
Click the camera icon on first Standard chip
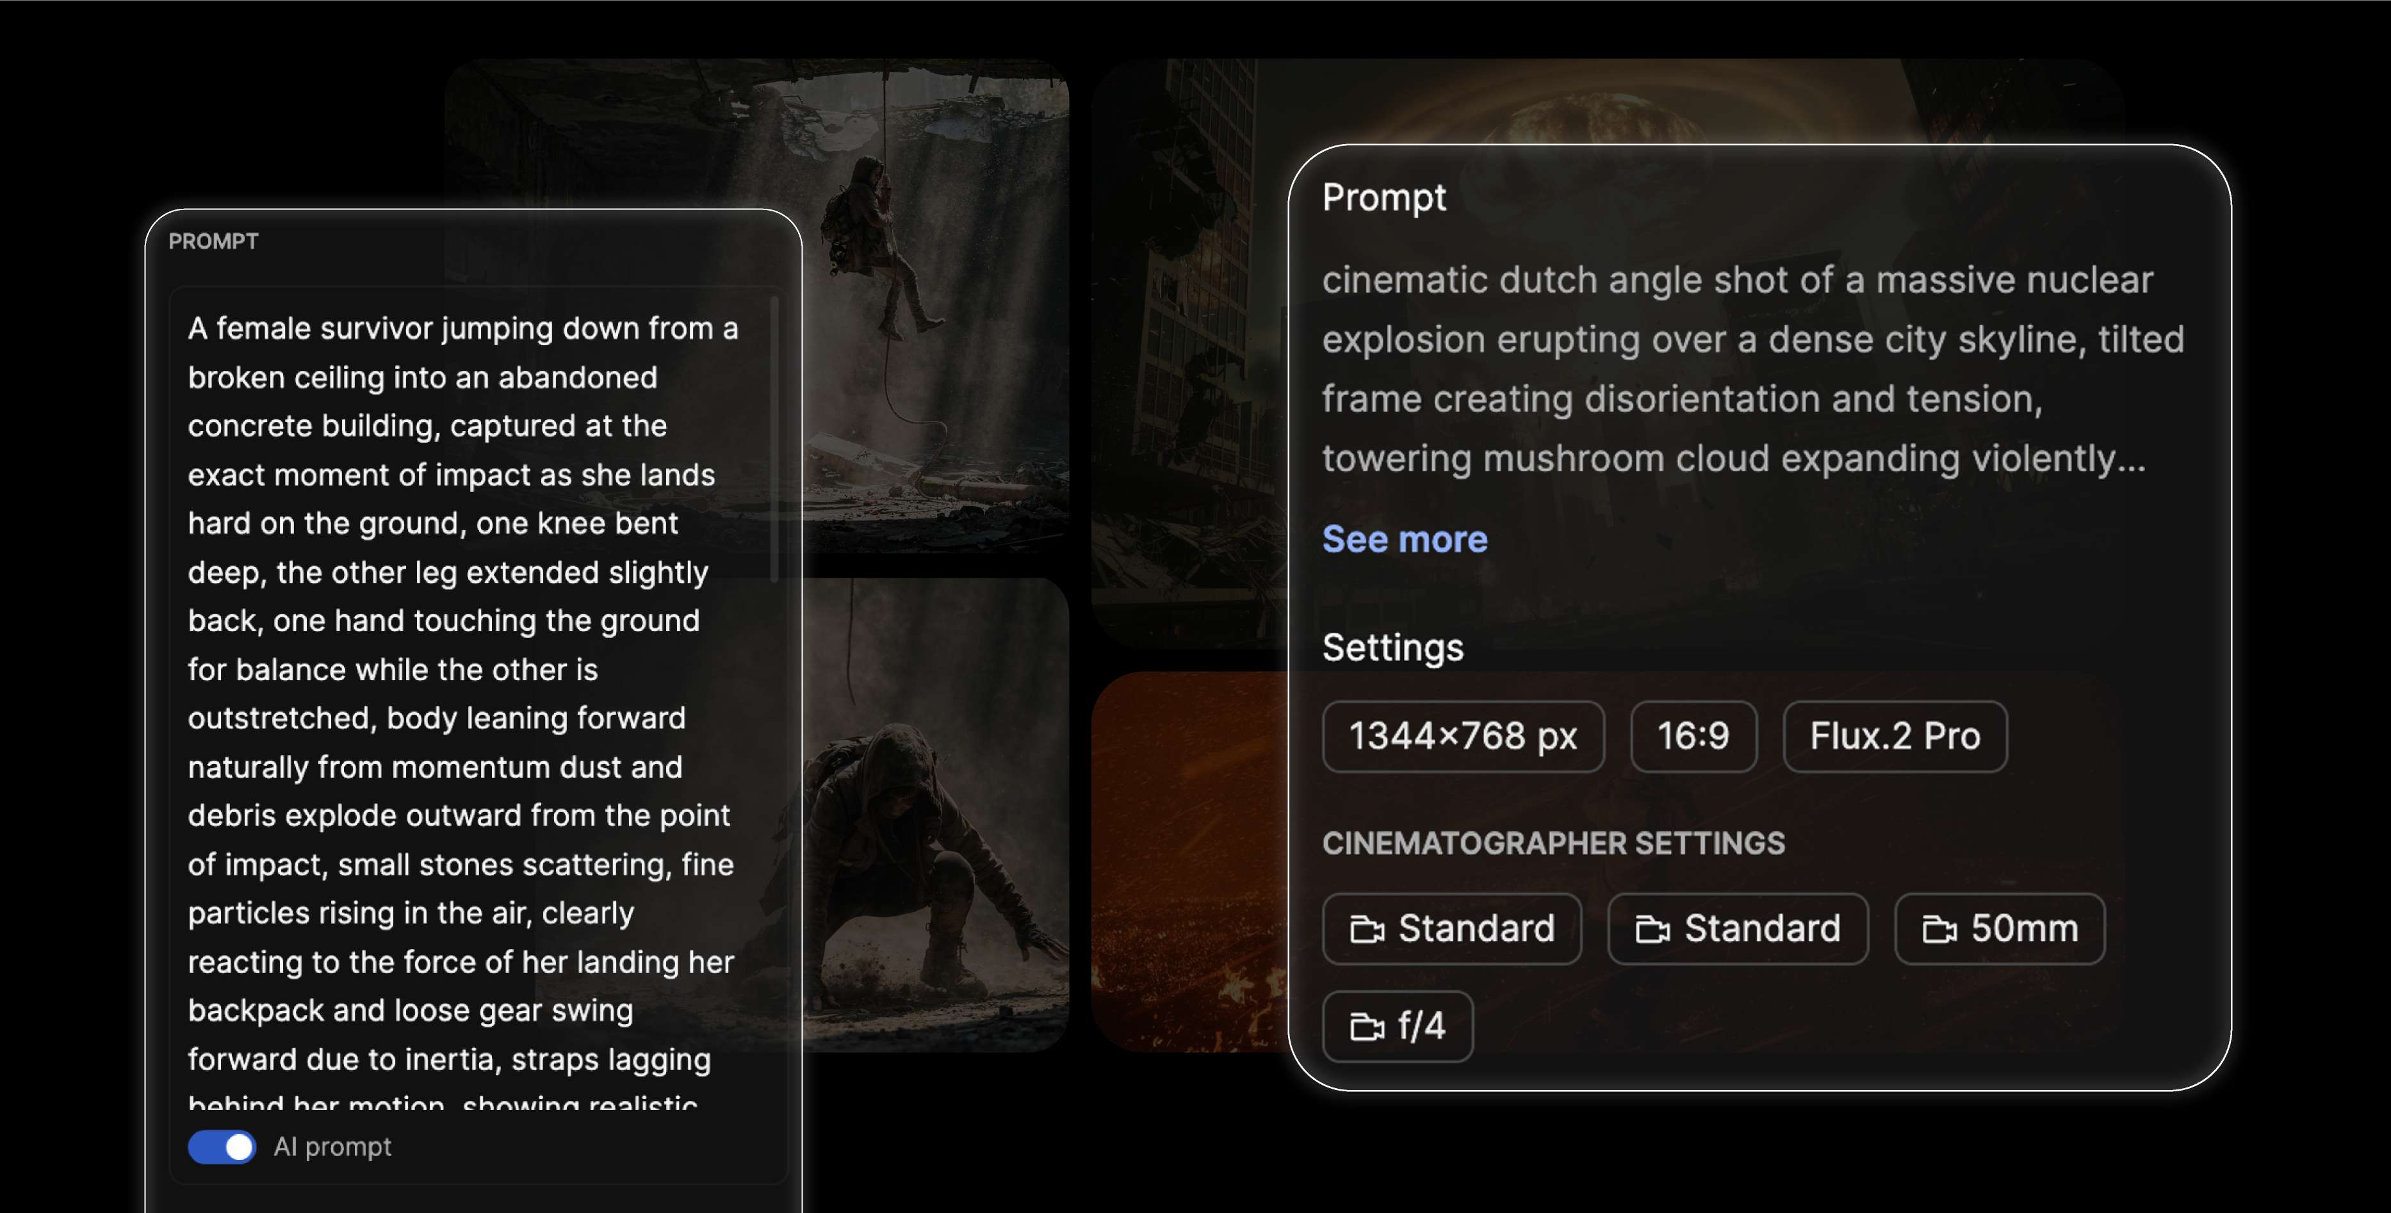click(x=1366, y=929)
